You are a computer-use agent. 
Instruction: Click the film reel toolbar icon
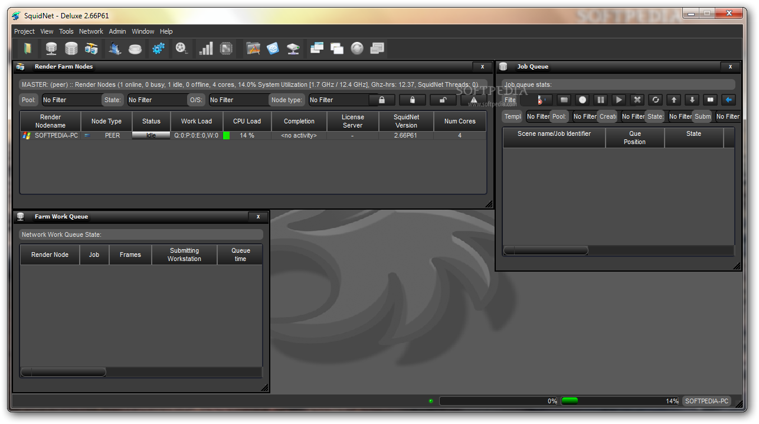(182, 48)
